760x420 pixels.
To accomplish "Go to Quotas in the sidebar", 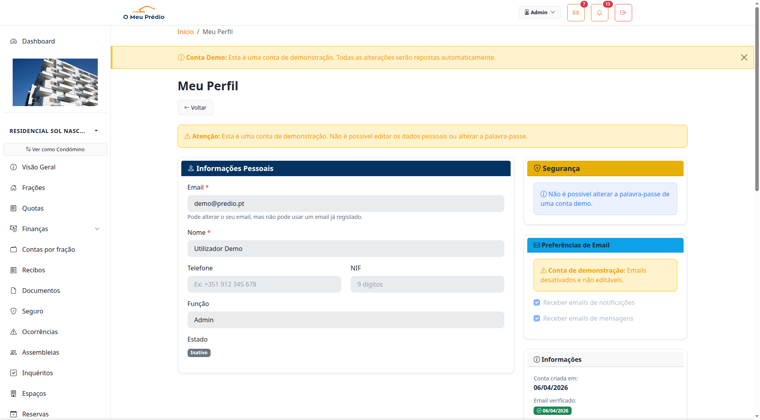I will coord(33,208).
